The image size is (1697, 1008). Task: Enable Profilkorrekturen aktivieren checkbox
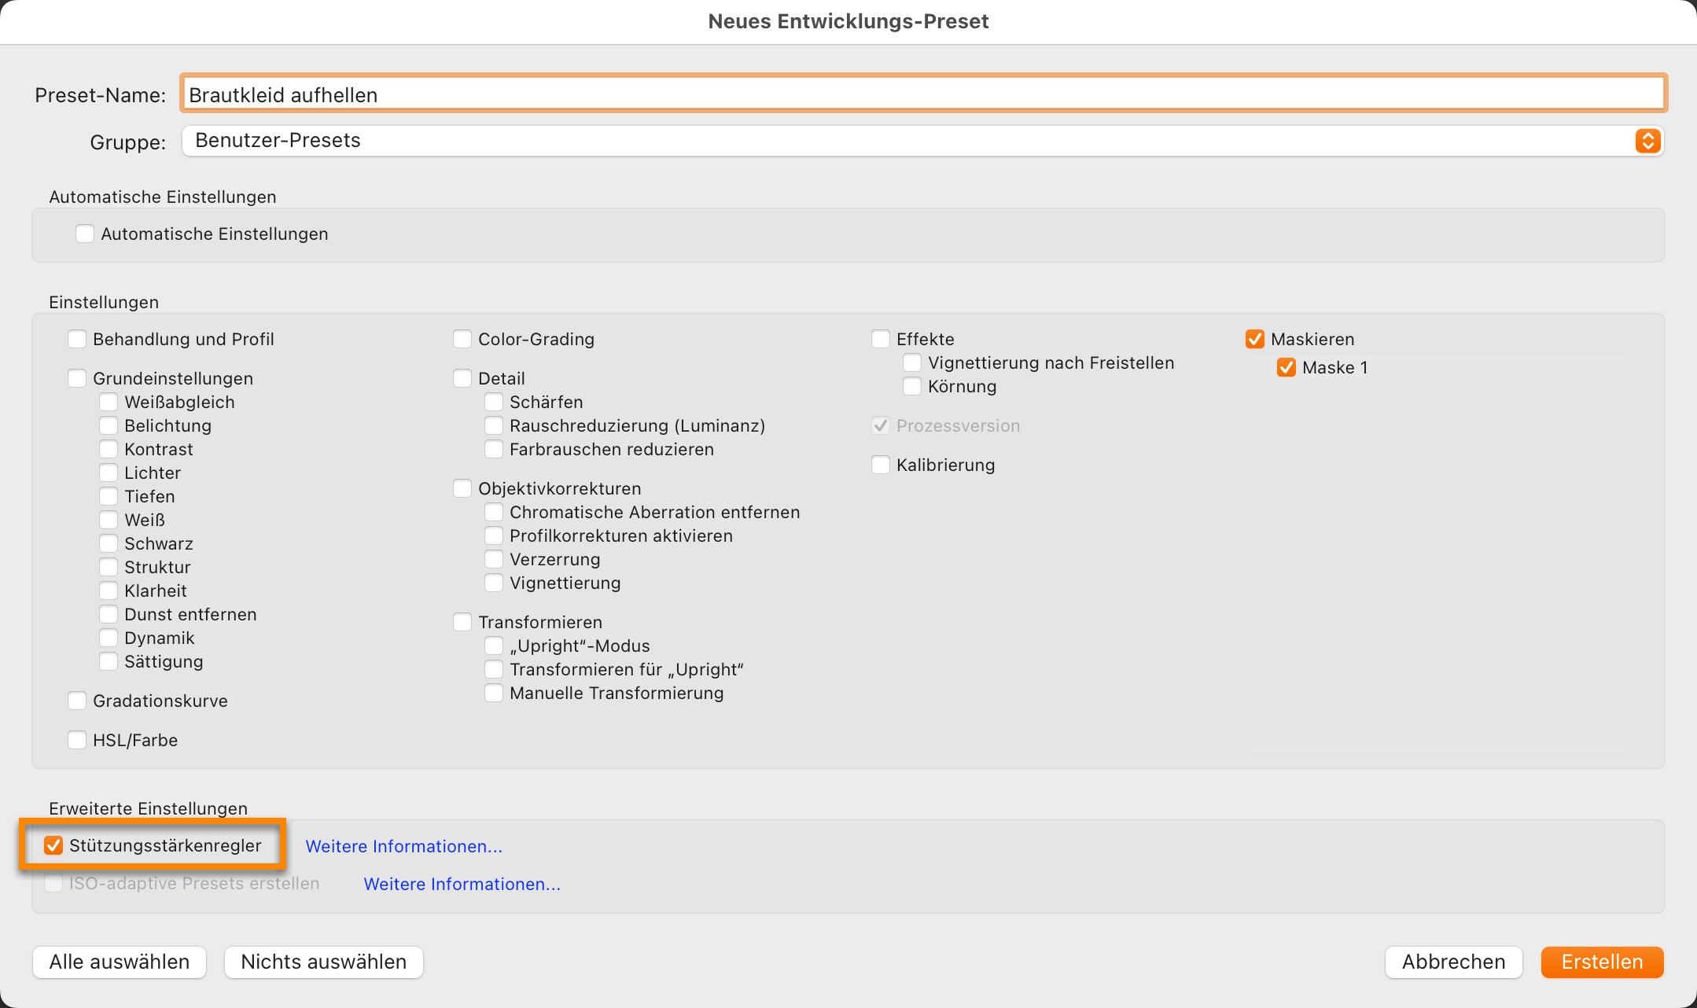pyautogui.click(x=494, y=535)
